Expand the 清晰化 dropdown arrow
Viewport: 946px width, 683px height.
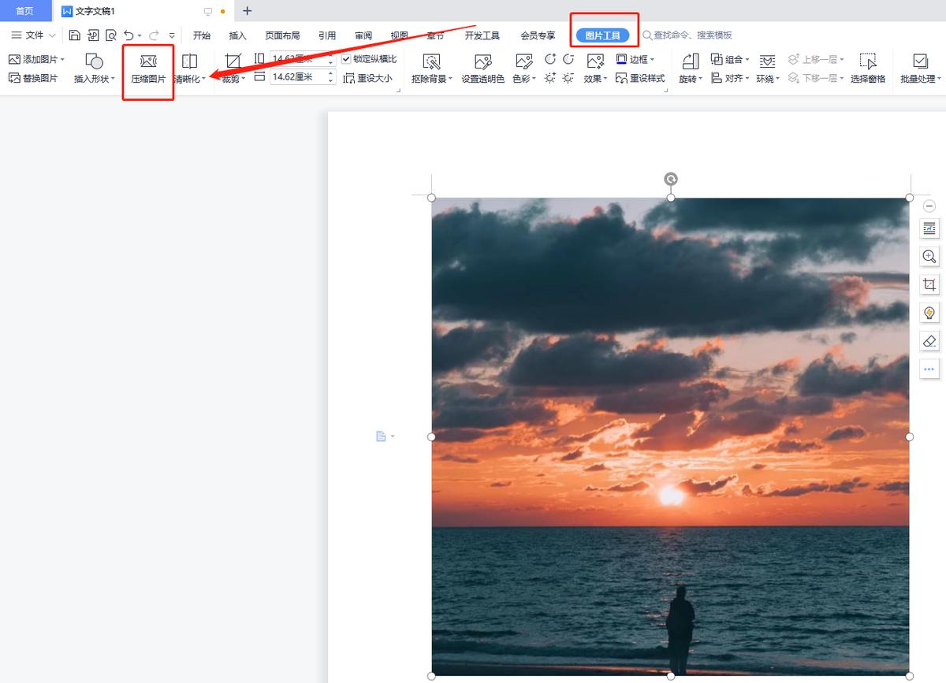coord(203,79)
